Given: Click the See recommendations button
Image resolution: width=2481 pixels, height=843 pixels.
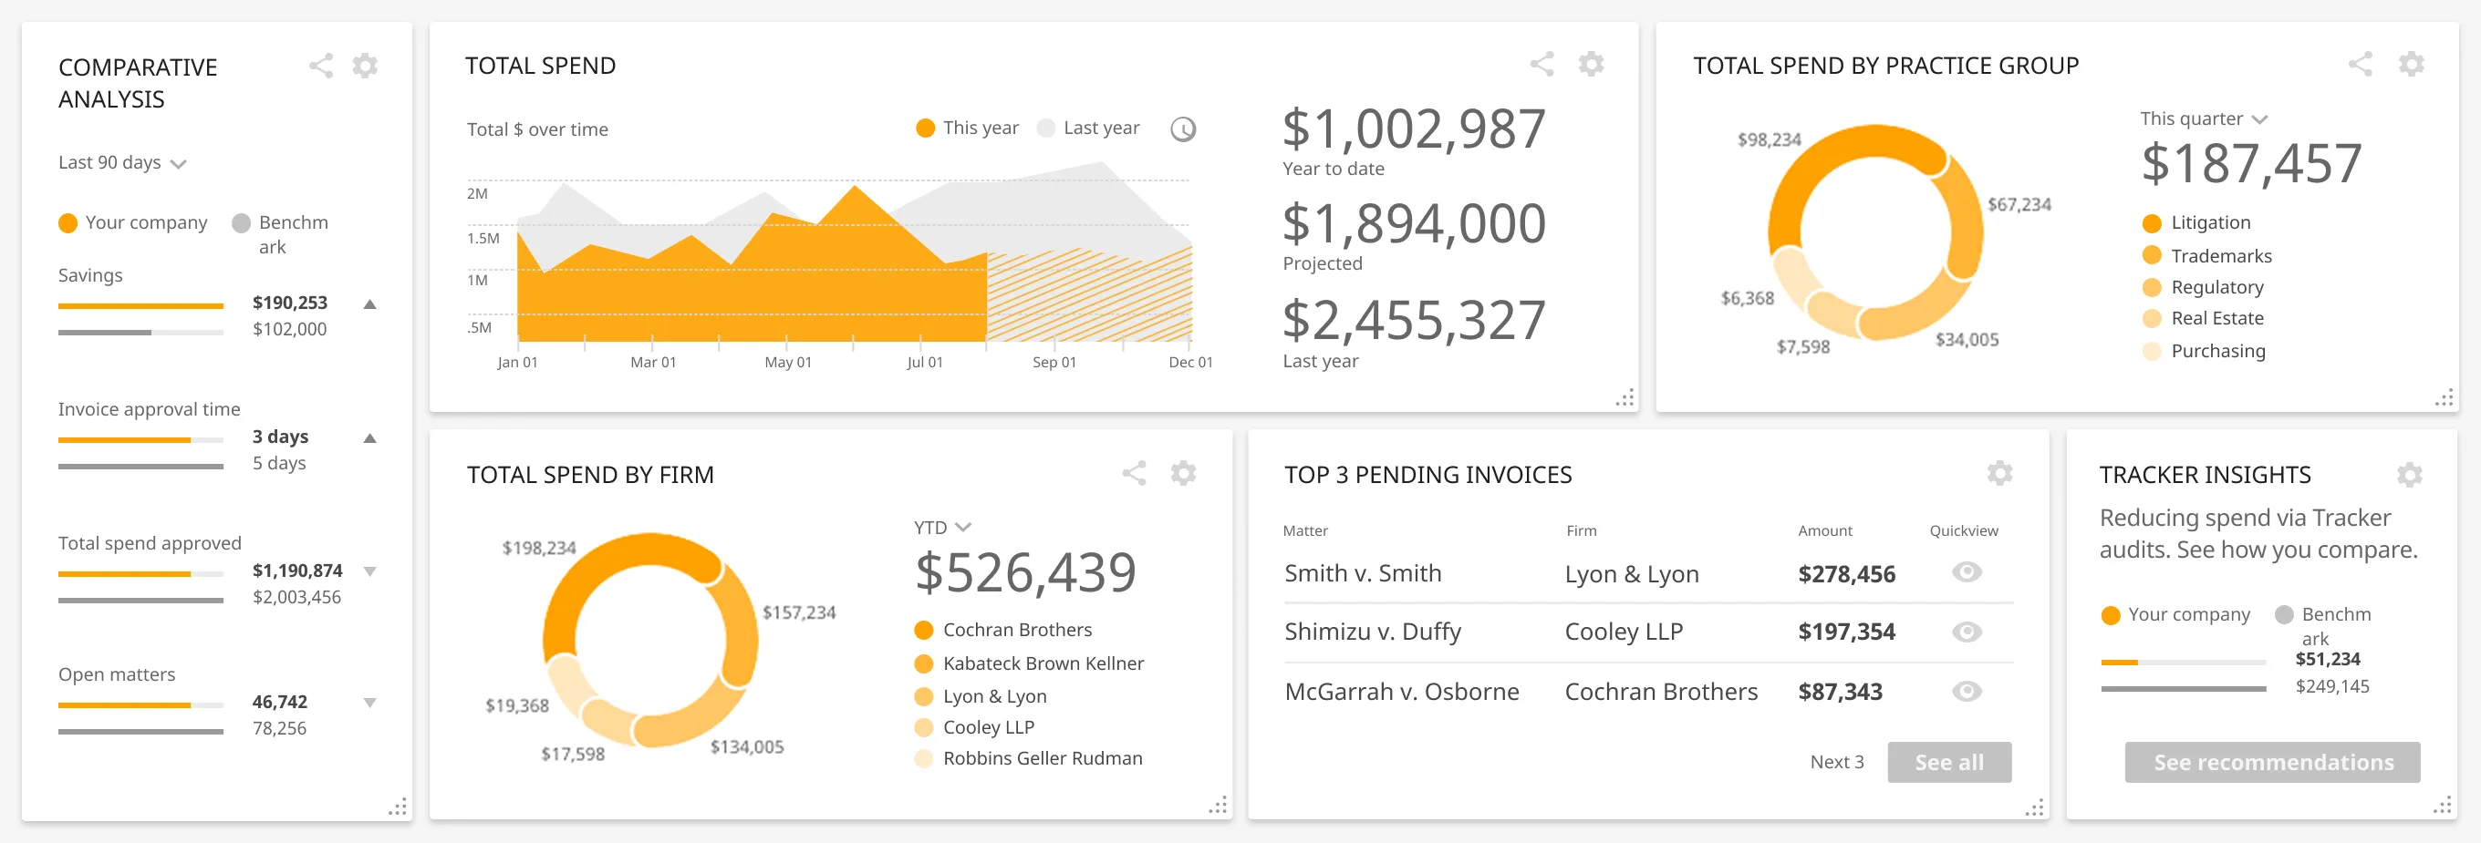Looking at the screenshot, I should tap(2271, 762).
